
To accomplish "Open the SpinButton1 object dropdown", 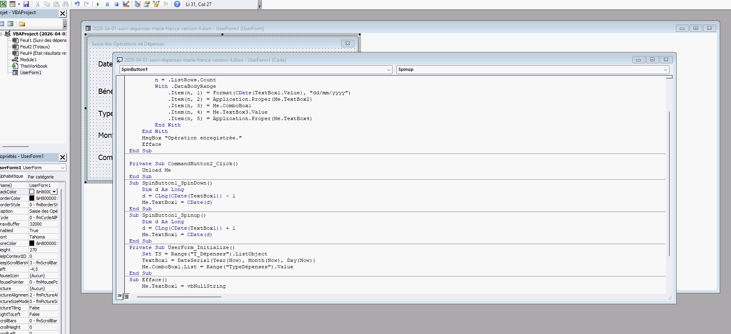I will (388, 70).
